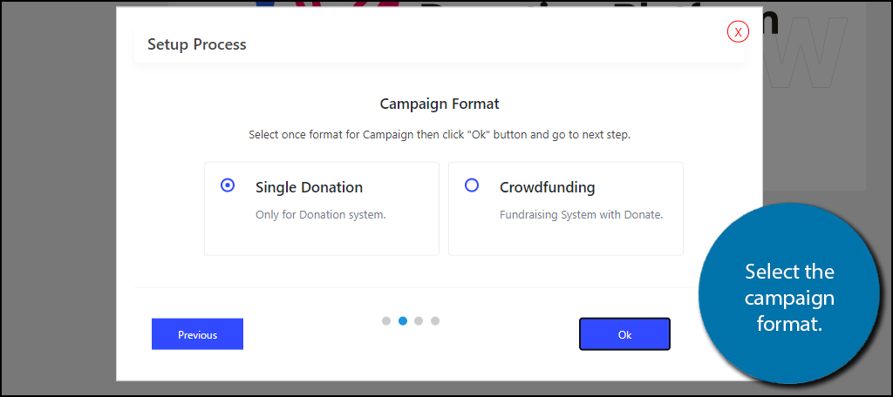Click the Campaign Format heading

tap(440, 104)
